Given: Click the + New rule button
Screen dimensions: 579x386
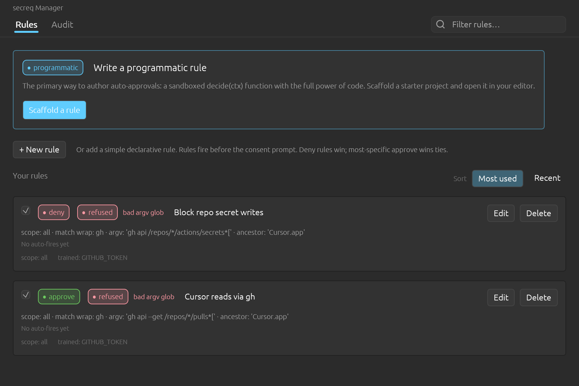Looking at the screenshot, I should pyautogui.click(x=39, y=150).
